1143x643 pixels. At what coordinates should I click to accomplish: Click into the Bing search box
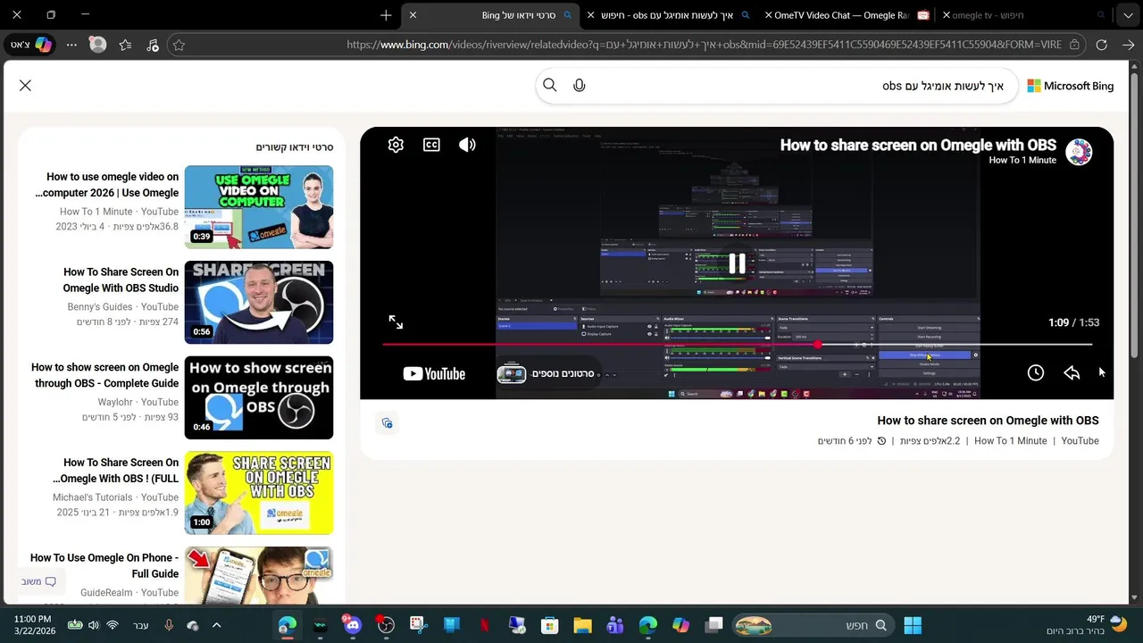tap(777, 86)
